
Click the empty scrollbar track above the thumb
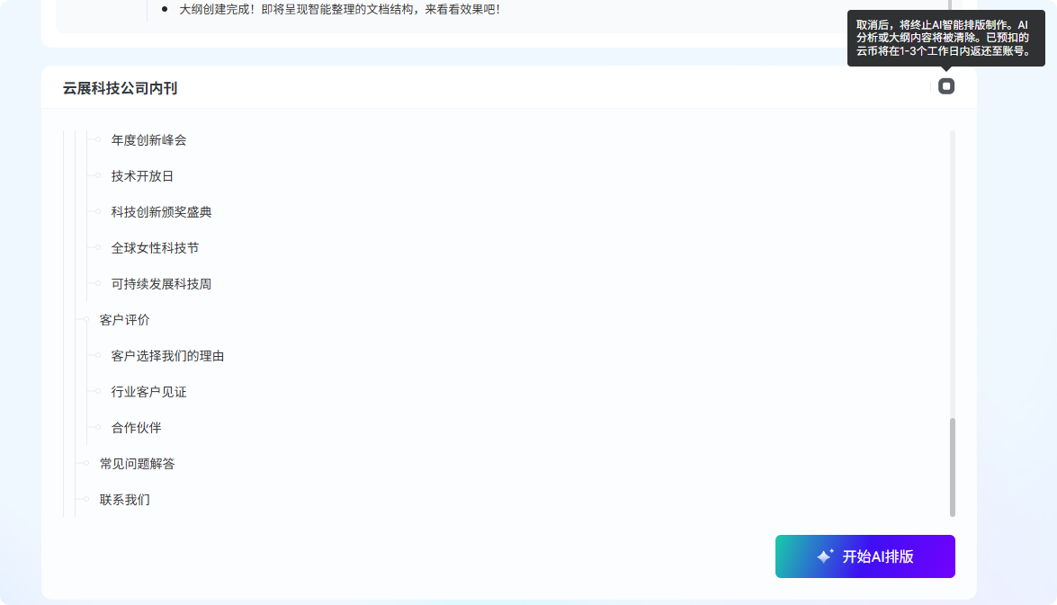tap(953, 270)
